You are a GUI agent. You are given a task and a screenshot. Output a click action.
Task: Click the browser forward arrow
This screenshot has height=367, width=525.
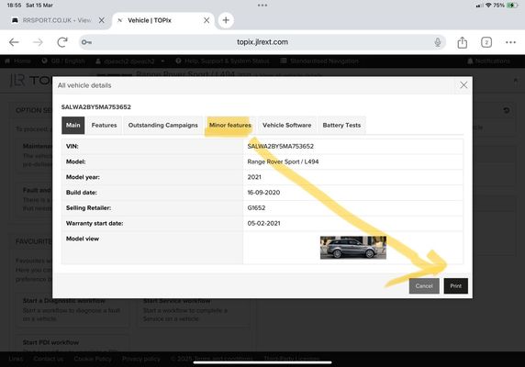38,42
